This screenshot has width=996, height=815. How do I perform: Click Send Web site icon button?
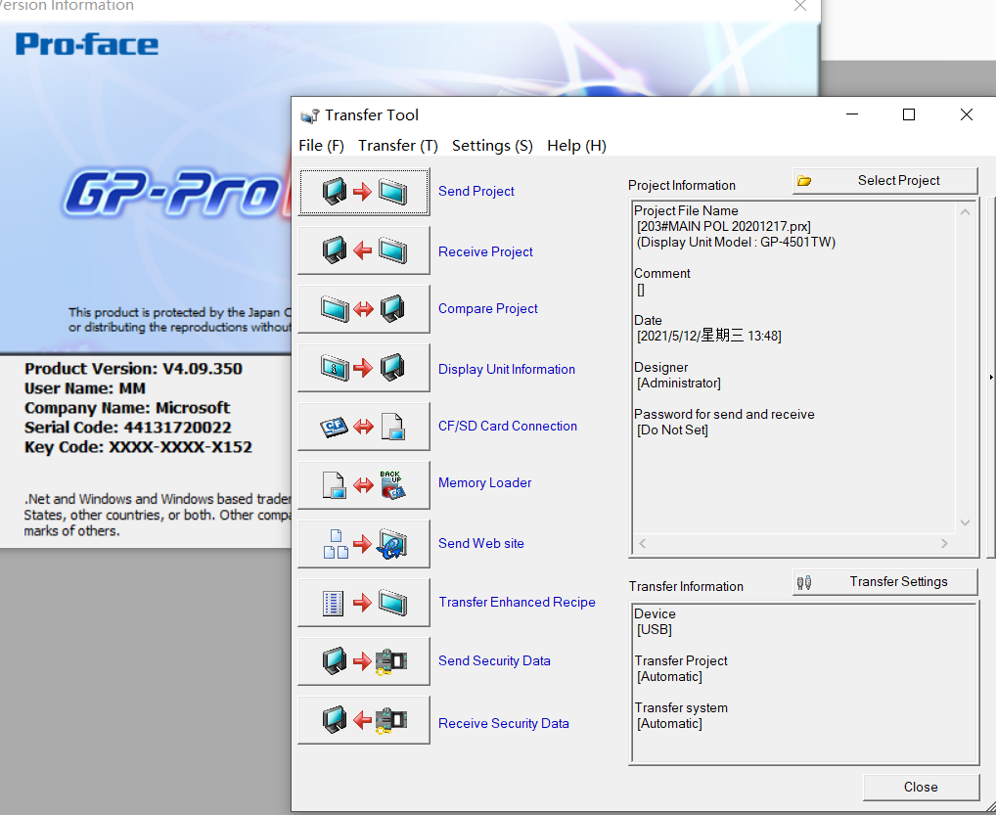click(x=364, y=544)
